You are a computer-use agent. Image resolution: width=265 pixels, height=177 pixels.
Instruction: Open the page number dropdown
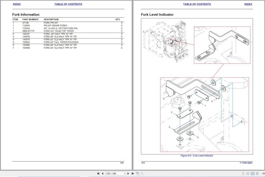pyautogui.click(x=125, y=173)
